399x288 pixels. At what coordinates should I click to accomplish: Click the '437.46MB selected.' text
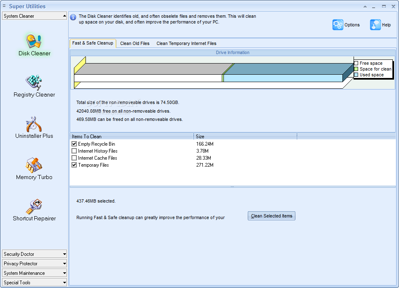click(x=96, y=201)
